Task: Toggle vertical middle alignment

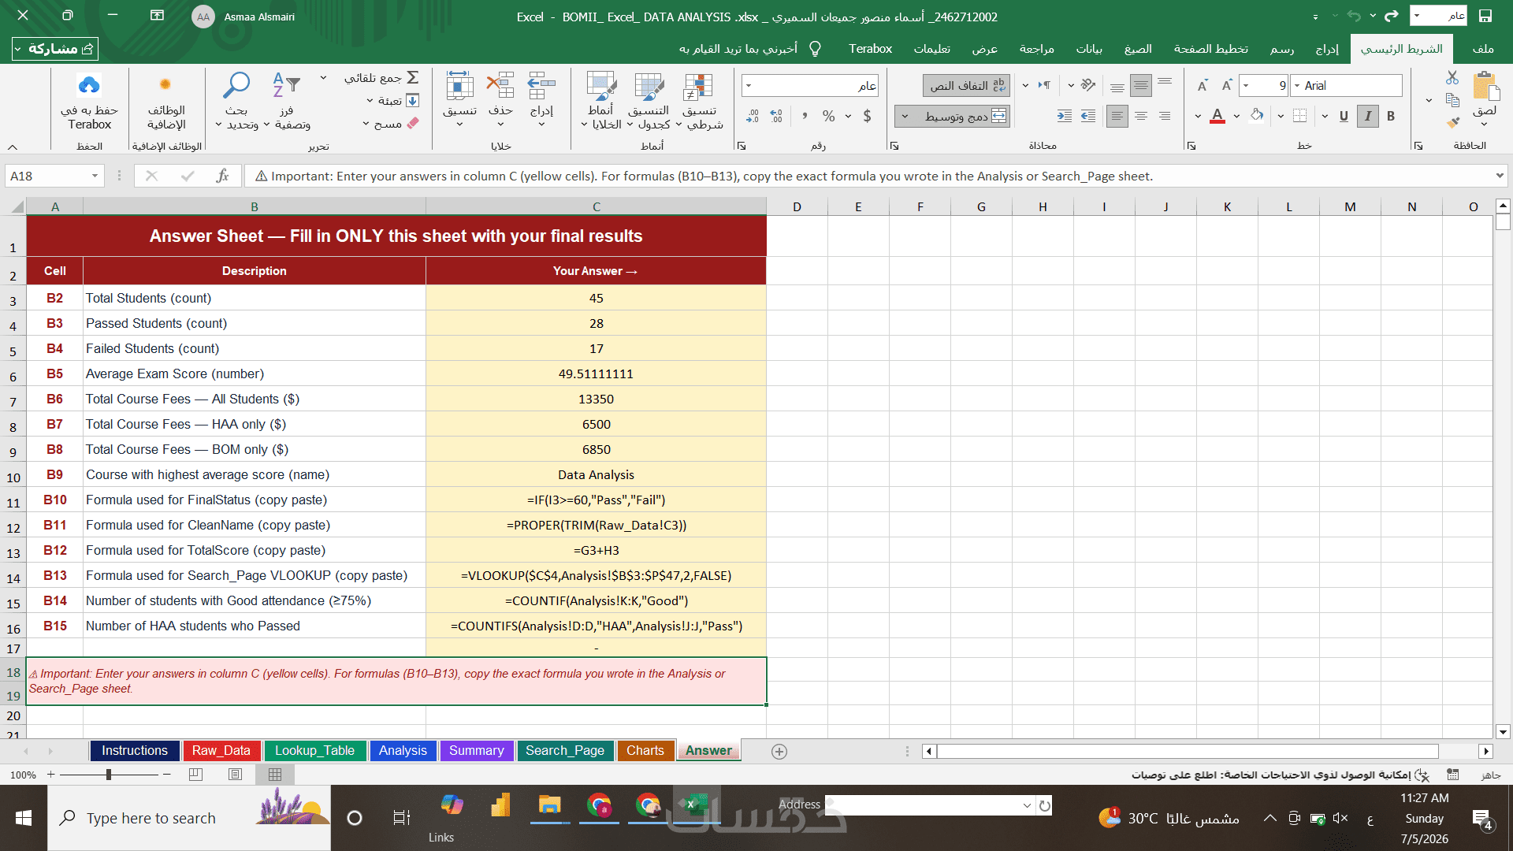Action: 1140,85
